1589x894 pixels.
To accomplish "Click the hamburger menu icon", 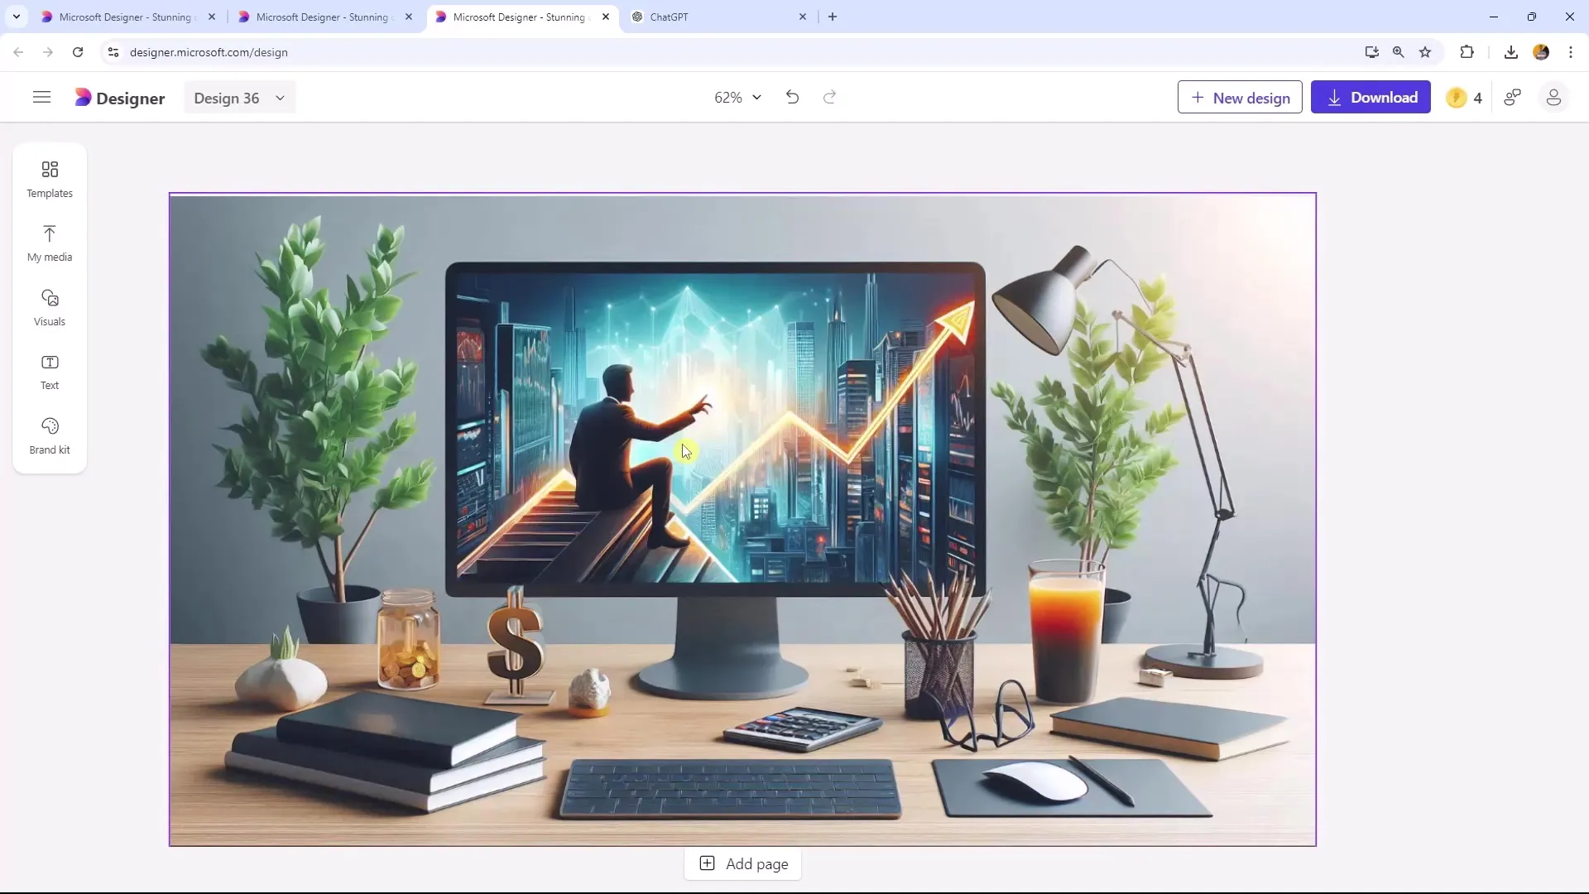I will (x=42, y=97).
